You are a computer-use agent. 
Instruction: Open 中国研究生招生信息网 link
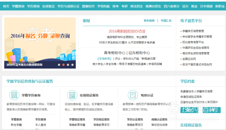[196, 48]
